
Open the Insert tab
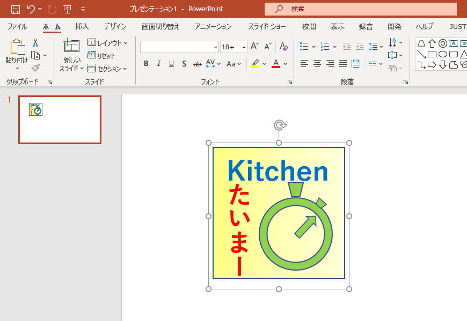(82, 26)
